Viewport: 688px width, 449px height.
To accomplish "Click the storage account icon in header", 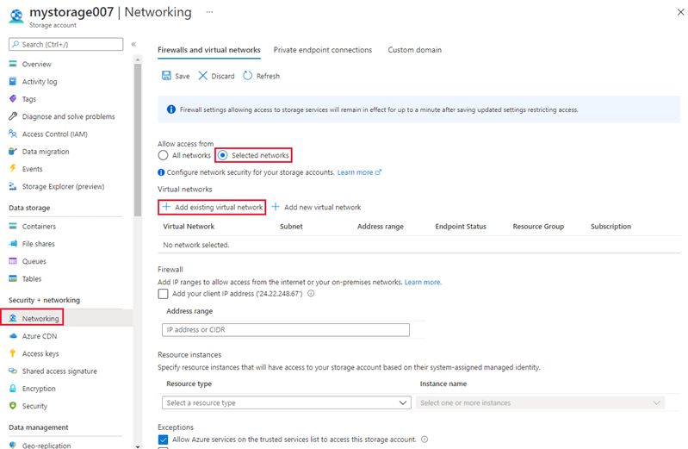I will [x=16, y=16].
